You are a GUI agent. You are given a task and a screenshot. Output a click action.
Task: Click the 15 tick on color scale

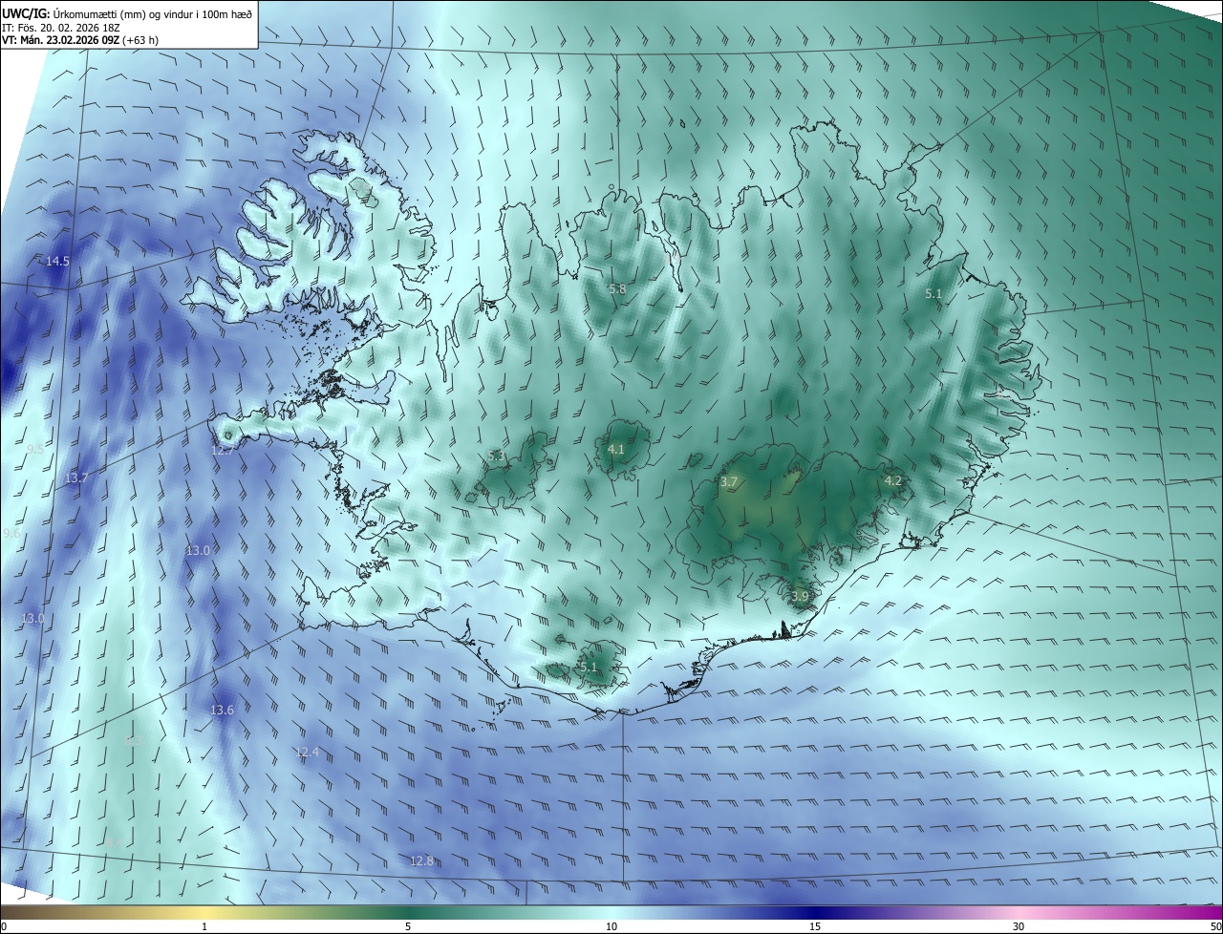[815, 926]
